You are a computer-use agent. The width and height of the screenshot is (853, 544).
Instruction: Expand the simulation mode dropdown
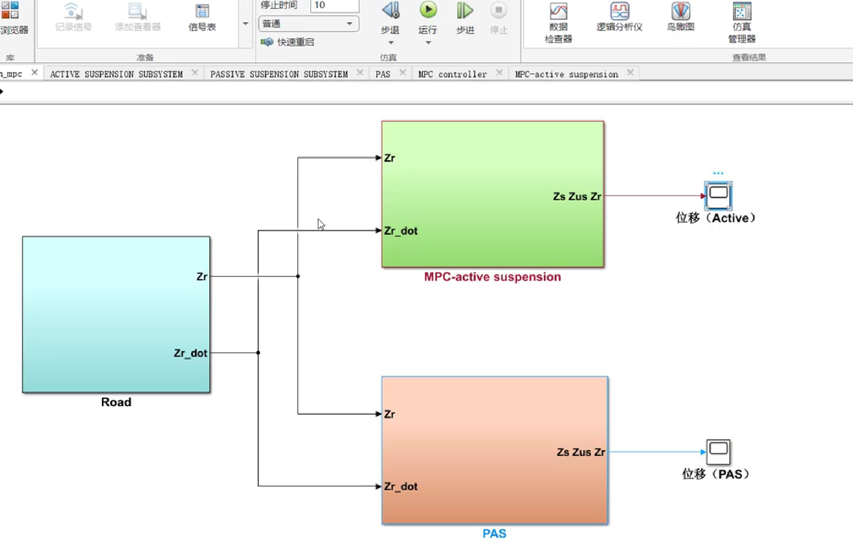tap(349, 24)
